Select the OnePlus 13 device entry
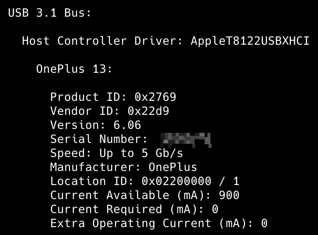Viewport: 318px width, 235px height. tap(74, 69)
